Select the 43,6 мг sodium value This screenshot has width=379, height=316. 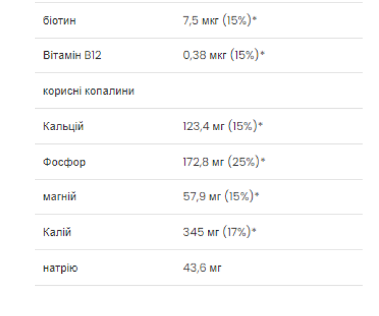(x=202, y=268)
